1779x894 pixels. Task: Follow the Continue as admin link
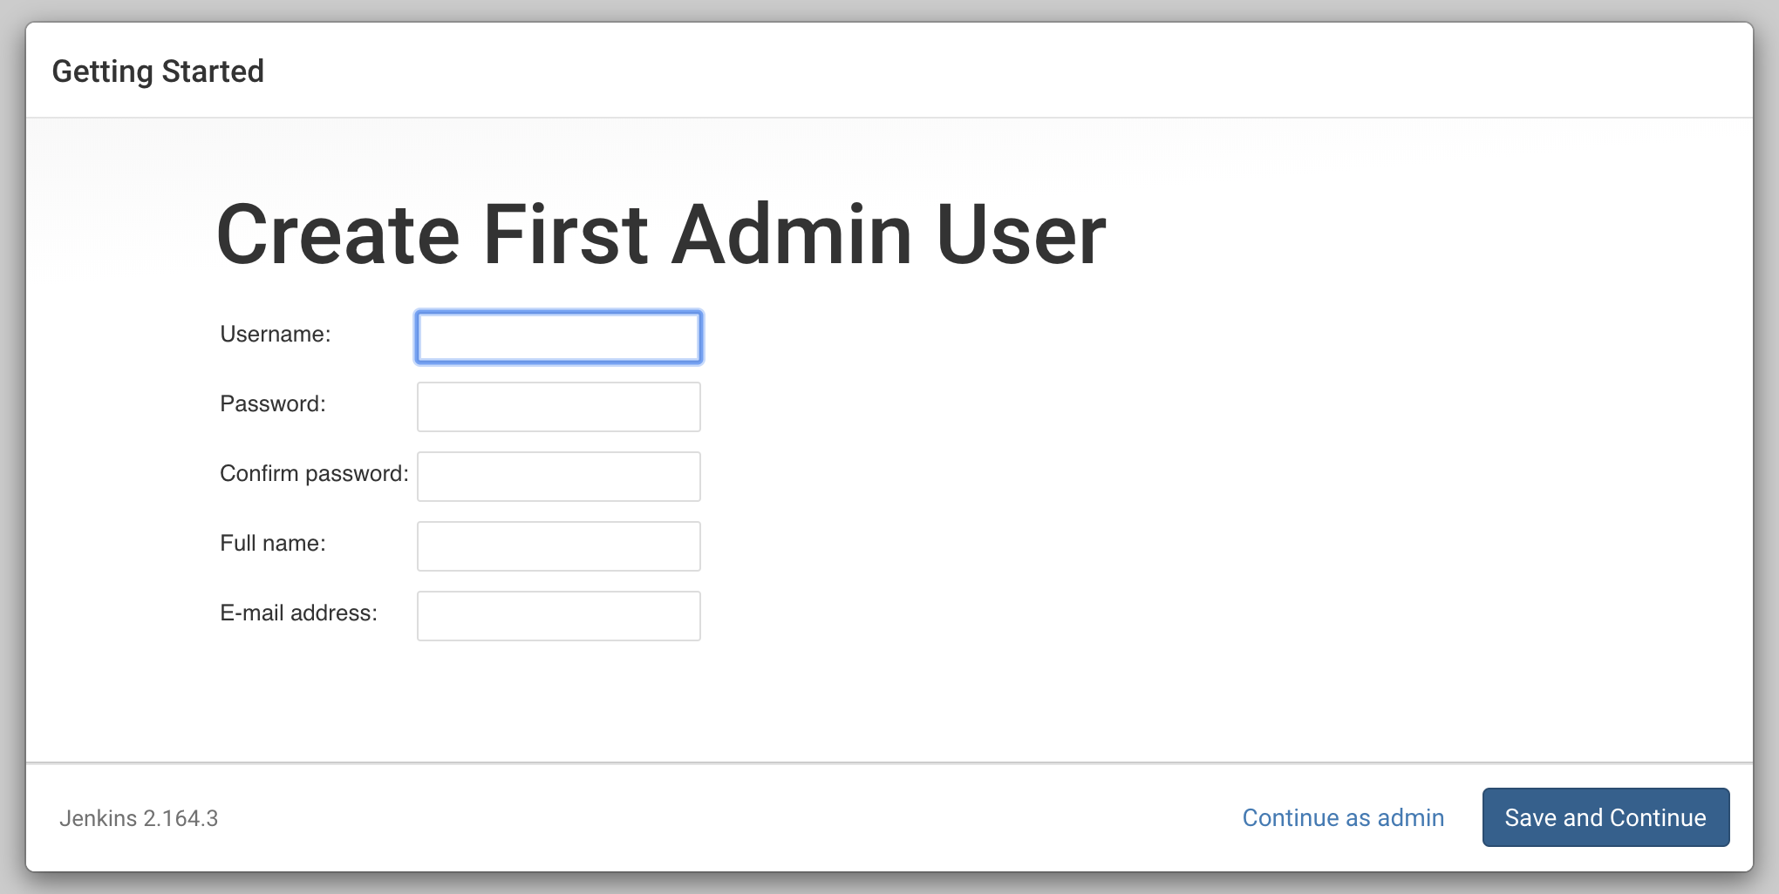(x=1343, y=817)
